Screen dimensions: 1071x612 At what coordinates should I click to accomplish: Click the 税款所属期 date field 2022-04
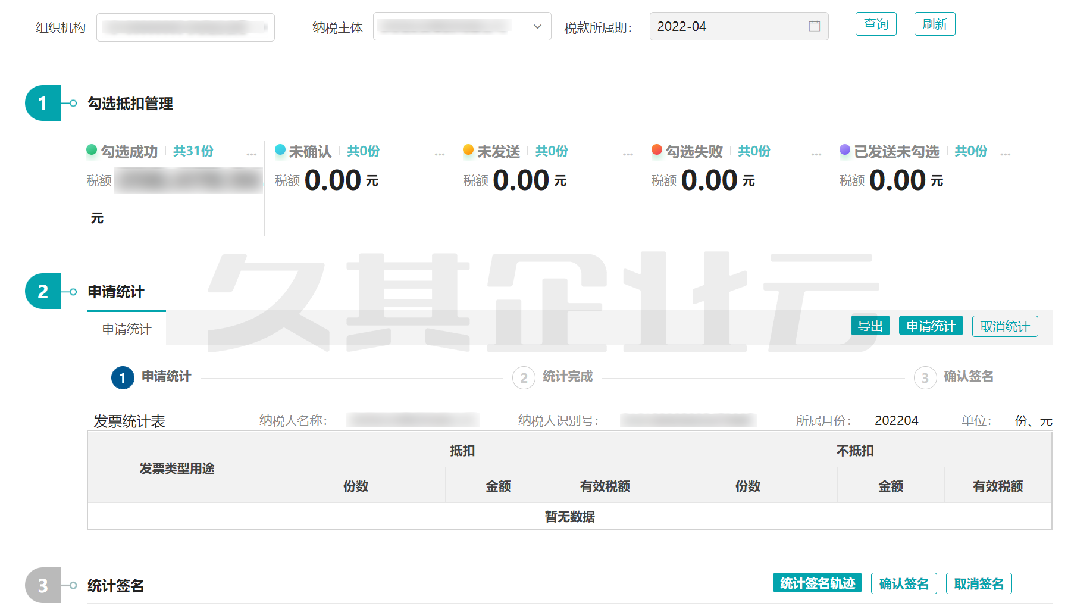tap(729, 26)
